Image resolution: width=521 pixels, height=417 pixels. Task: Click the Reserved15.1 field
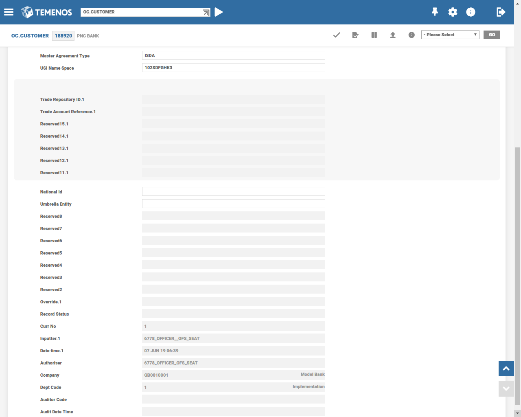pyautogui.click(x=234, y=124)
